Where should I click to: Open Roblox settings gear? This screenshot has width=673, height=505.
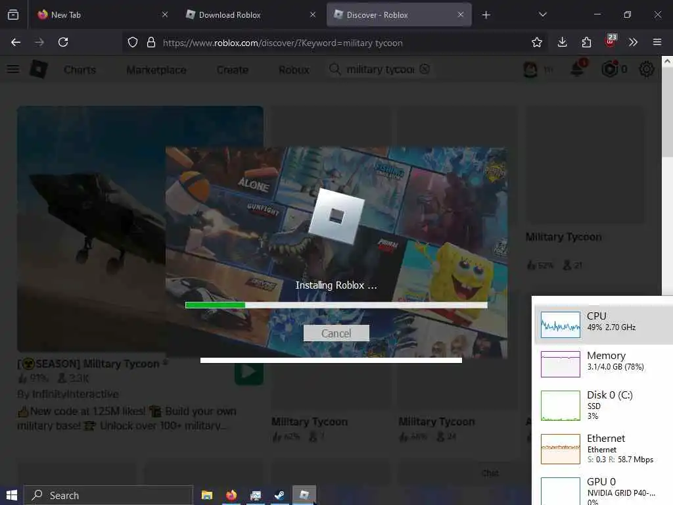click(647, 69)
